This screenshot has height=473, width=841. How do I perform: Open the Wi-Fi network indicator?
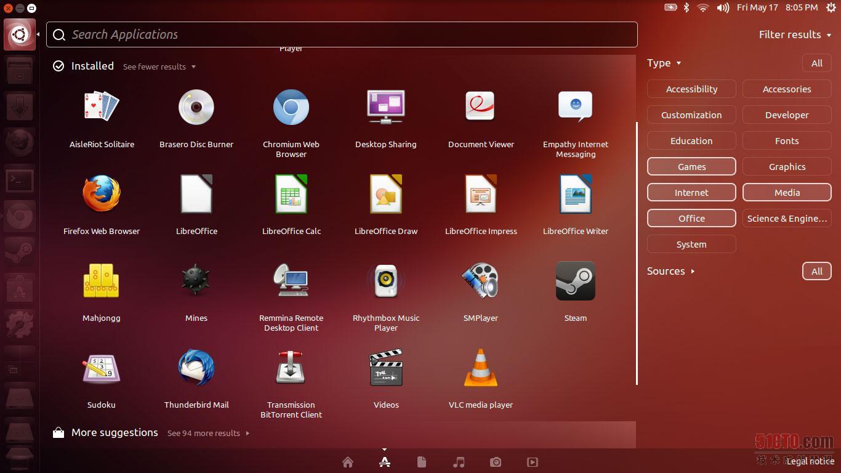click(x=703, y=7)
